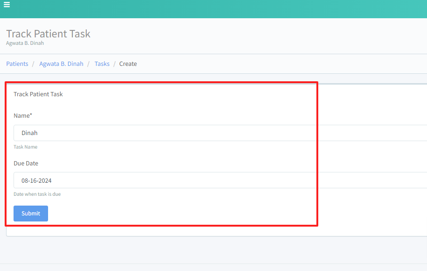Click the 'Date when task is due' hint
427x271 pixels.
pyautogui.click(x=37, y=194)
